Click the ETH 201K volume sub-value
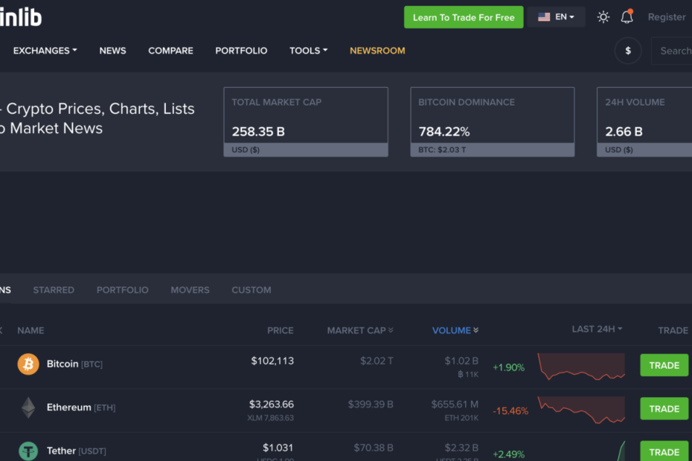 461,418
